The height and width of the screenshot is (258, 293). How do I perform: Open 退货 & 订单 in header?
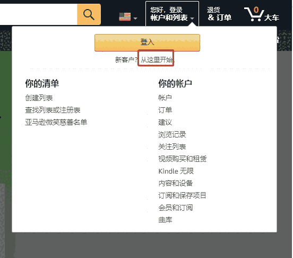tap(219, 14)
